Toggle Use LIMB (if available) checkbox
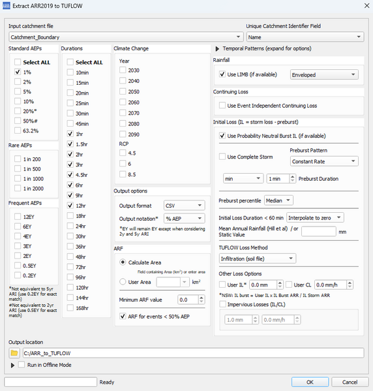This screenshot has height=391, width=373. click(222, 74)
